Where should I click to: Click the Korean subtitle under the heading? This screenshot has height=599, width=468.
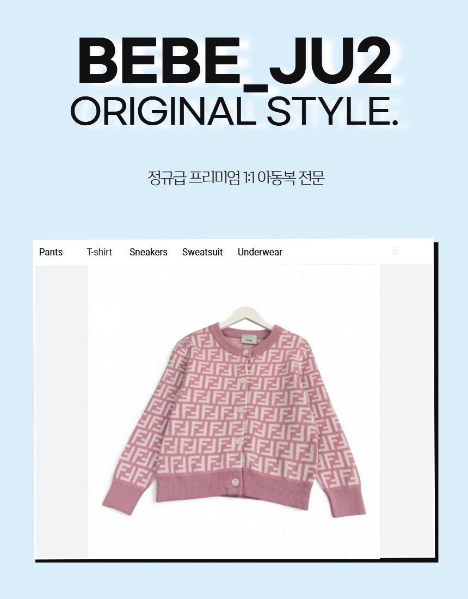tap(236, 178)
